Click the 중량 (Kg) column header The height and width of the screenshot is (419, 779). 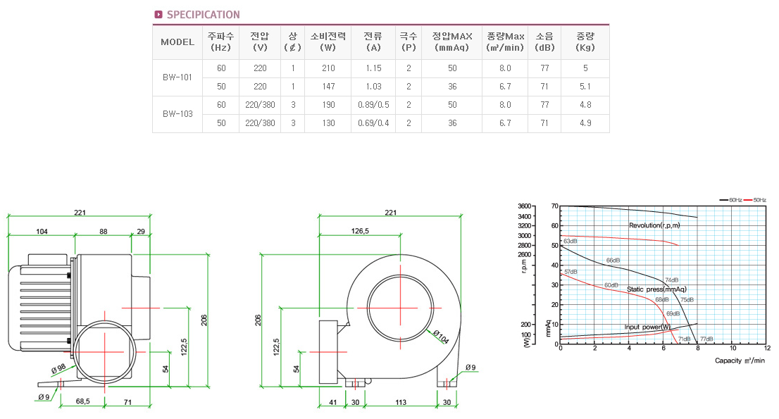pyautogui.click(x=585, y=42)
